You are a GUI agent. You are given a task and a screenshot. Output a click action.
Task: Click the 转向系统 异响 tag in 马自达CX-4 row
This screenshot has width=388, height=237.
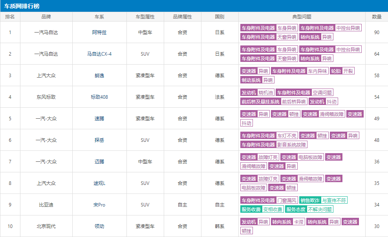(x=316, y=58)
